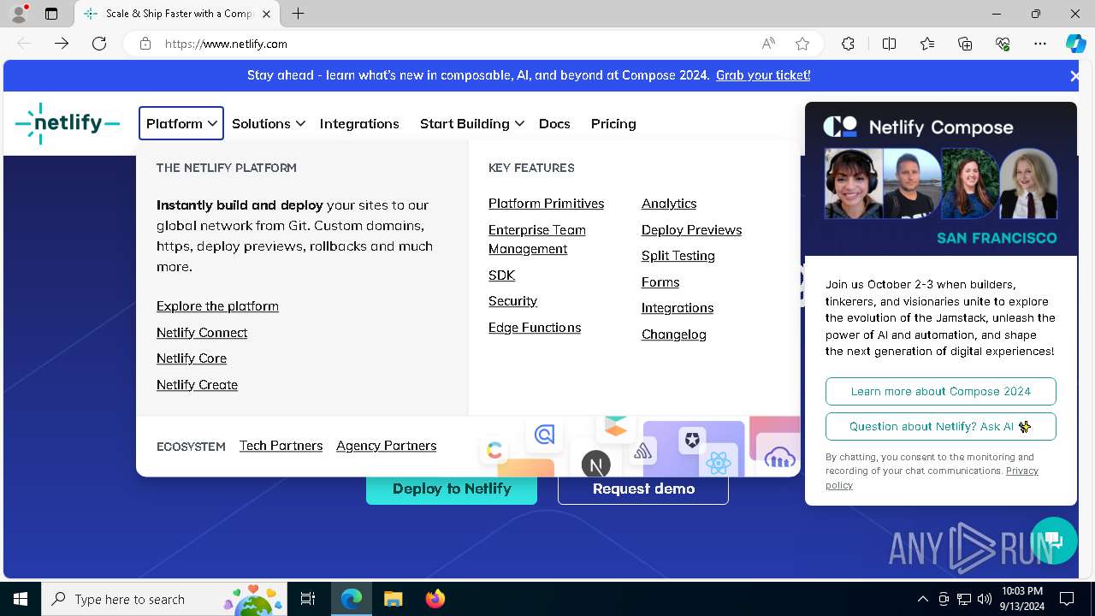
Task: Open the profile avatar icon
Action: 18,14
